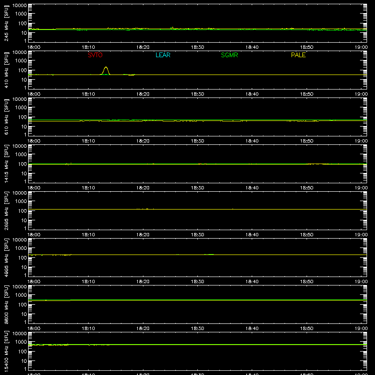Select the 245 MHz [SFU] axis title
Viewport: 375px width, 375px height.
point(7,23)
